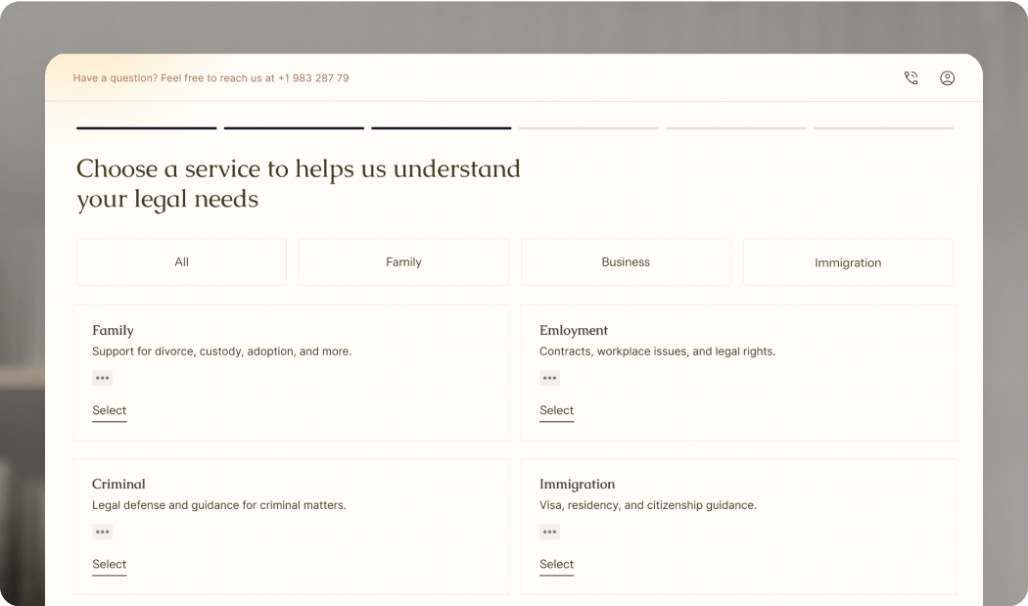This screenshot has width=1028, height=606.
Task: Click the Criminal card heading
Action: click(118, 484)
